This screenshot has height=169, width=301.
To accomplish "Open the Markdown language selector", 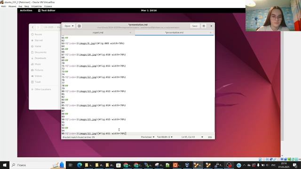I will coord(147,137).
